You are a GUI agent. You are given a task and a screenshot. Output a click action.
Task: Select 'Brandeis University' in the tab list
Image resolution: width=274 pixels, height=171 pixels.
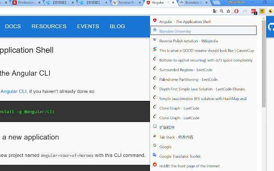pyautogui.click(x=204, y=30)
